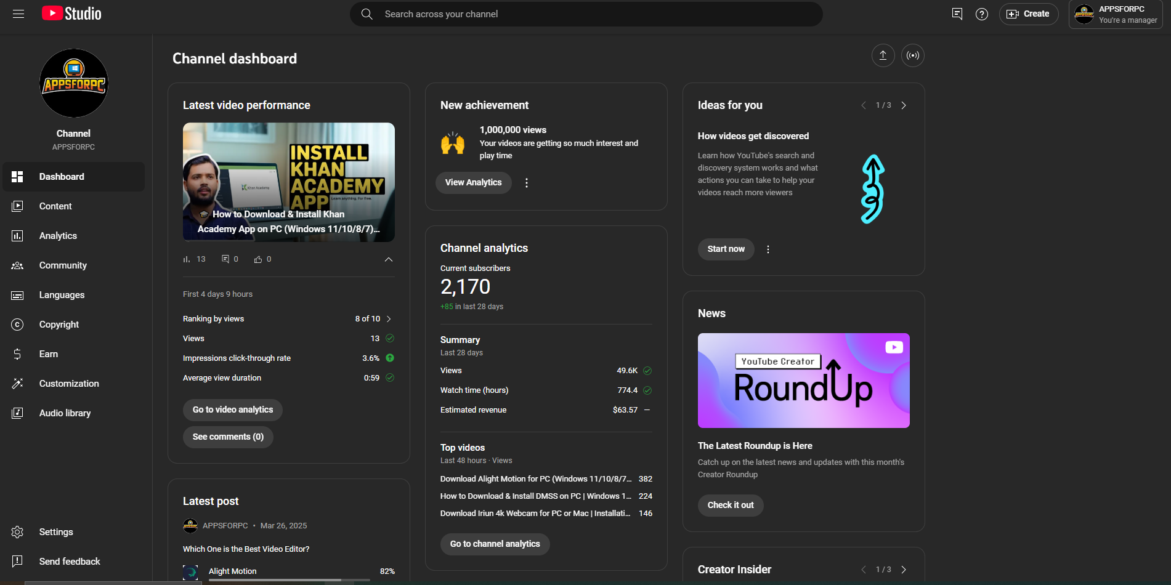The image size is (1171, 585).
Task: Click the Analytics chart icon in sidebar
Action: [x=17, y=236]
